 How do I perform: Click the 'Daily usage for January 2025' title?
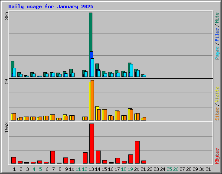(51, 7)
